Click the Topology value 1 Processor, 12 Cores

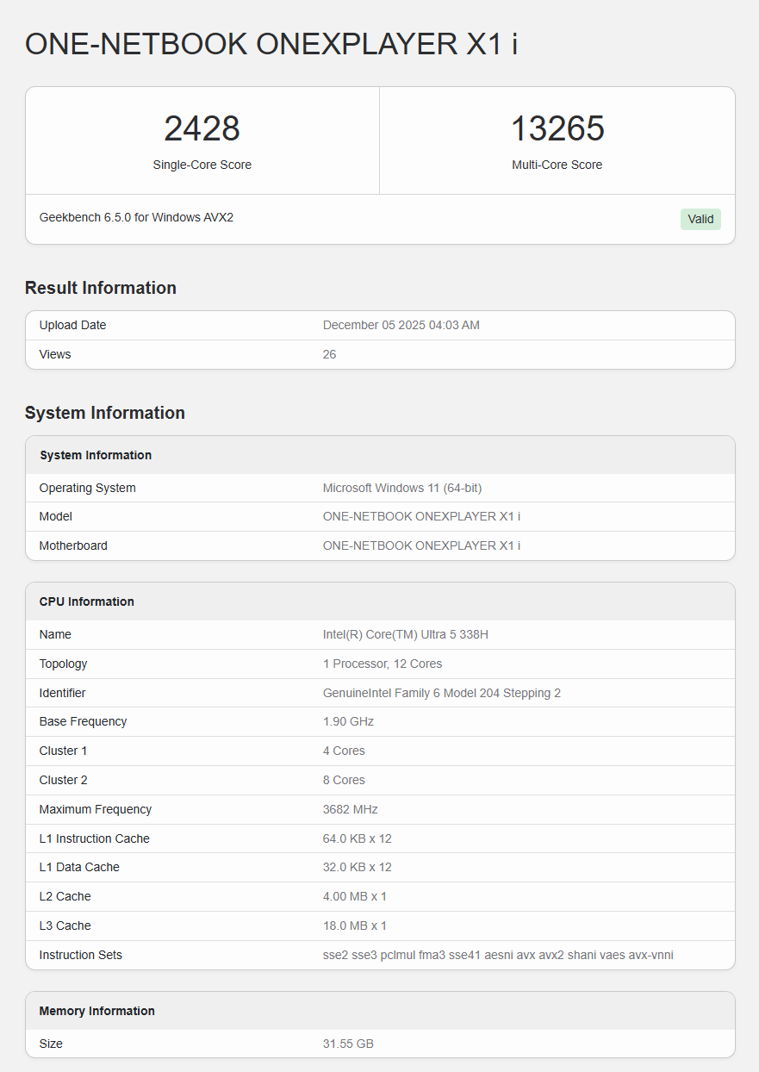[x=382, y=664]
